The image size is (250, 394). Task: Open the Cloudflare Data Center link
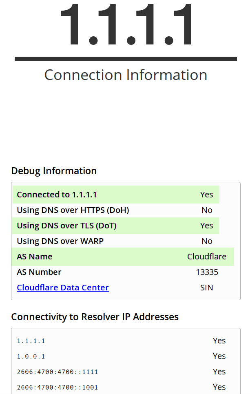click(x=63, y=288)
